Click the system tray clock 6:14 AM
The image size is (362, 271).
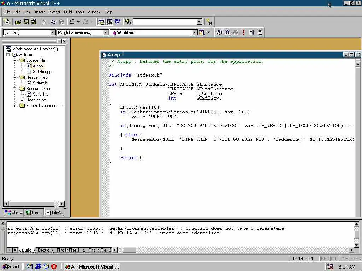pyautogui.click(x=347, y=267)
